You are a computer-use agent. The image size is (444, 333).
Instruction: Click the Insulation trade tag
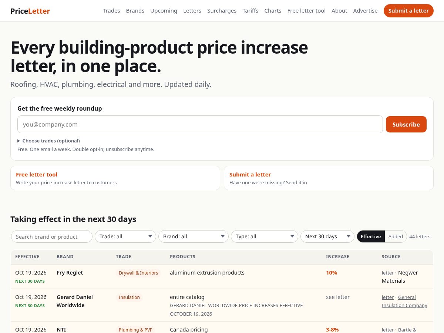tap(129, 297)
